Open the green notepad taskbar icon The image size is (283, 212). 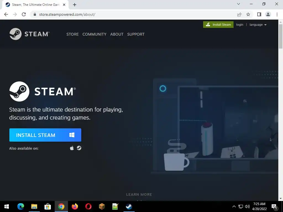coord(115,206)
